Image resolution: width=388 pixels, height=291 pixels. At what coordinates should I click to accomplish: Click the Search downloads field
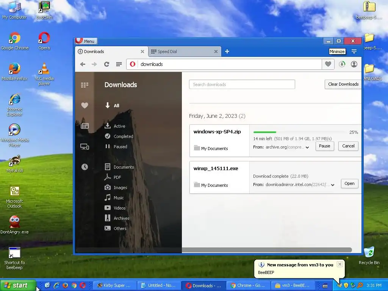click(242, 84)
